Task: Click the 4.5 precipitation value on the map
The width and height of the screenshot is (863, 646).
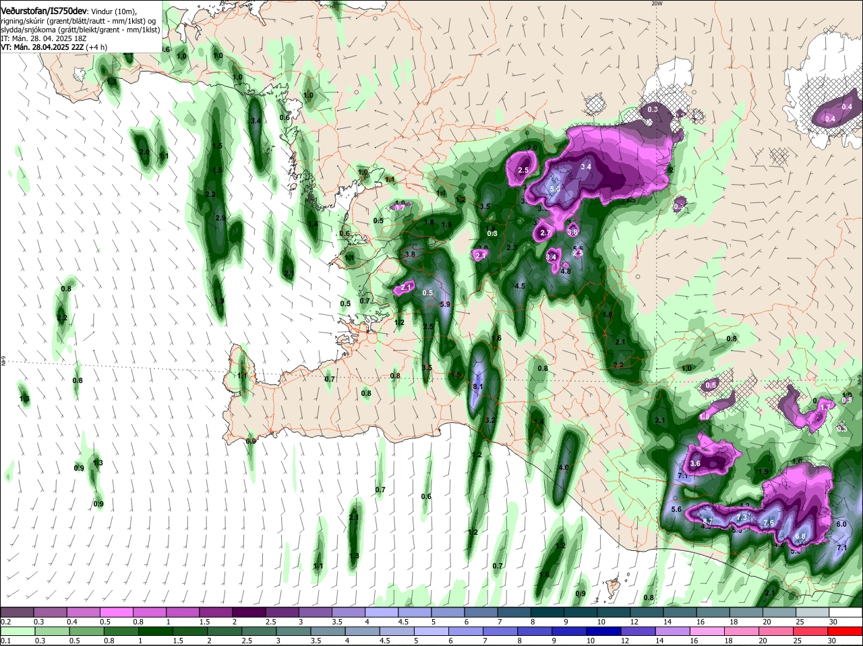Action: [520, 286]
